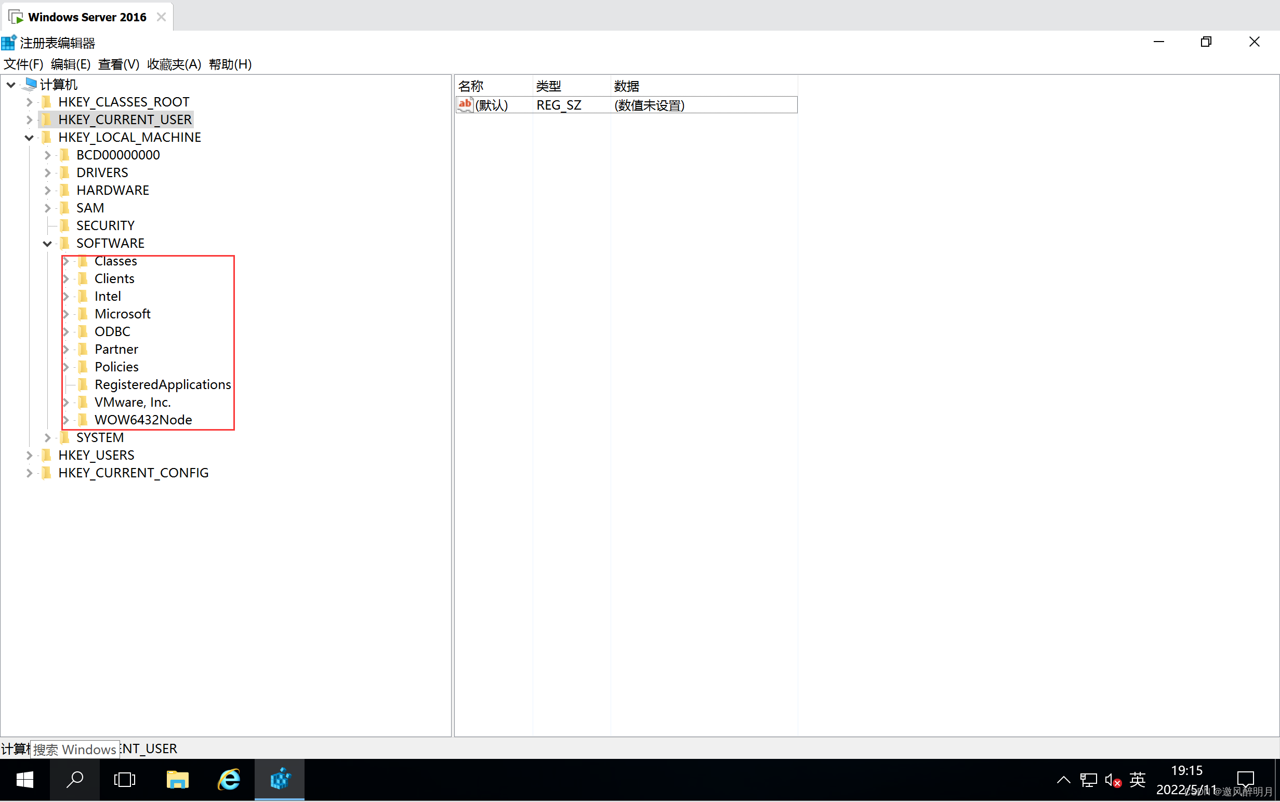
Task: Click the input language indicator 英
Action: tap(1137, 779)
